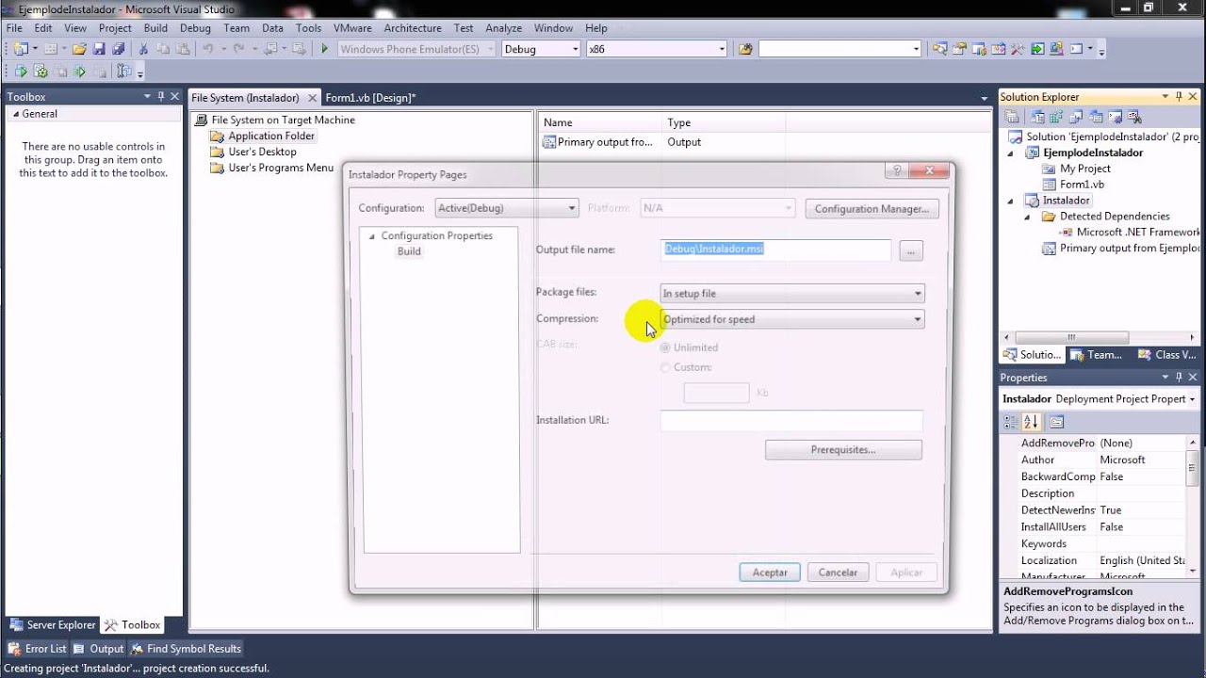The image size is (1206, 678).
Task: Click the find combo box in toolbar
Action: [x=839, y=49]
